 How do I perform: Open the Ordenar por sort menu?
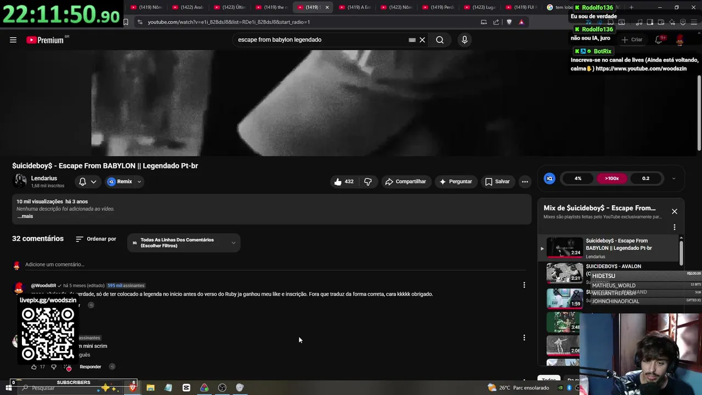pyautogui.click(x=96, y=239)
